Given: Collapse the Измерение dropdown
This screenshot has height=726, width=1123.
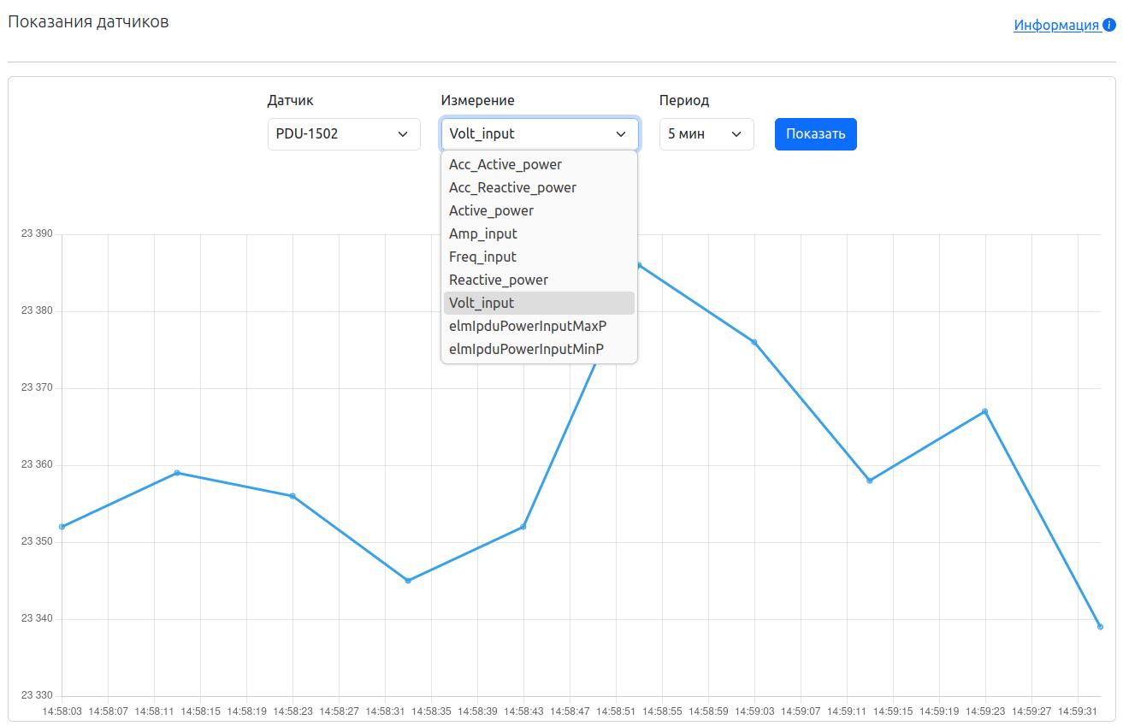Looking at the screenshot, I should point(539,134).
